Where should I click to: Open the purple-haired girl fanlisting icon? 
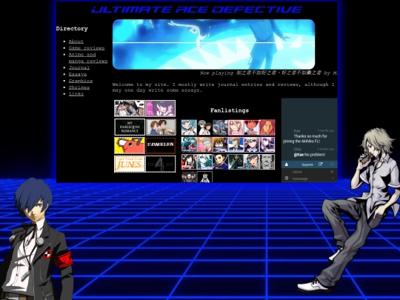click(x=267, y=144)
